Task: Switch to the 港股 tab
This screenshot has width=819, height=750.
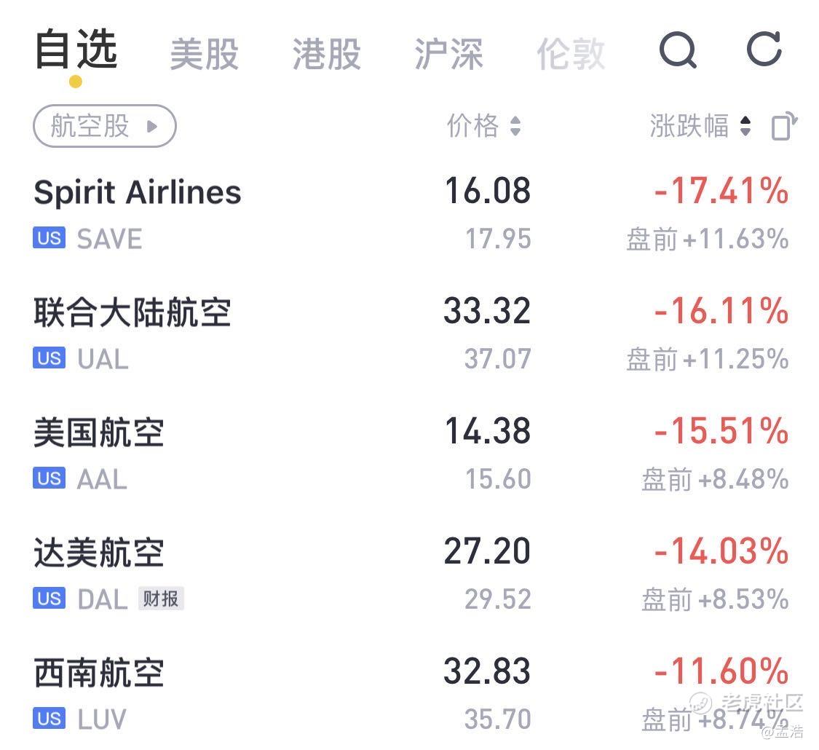Action: (x=326, y=54)
